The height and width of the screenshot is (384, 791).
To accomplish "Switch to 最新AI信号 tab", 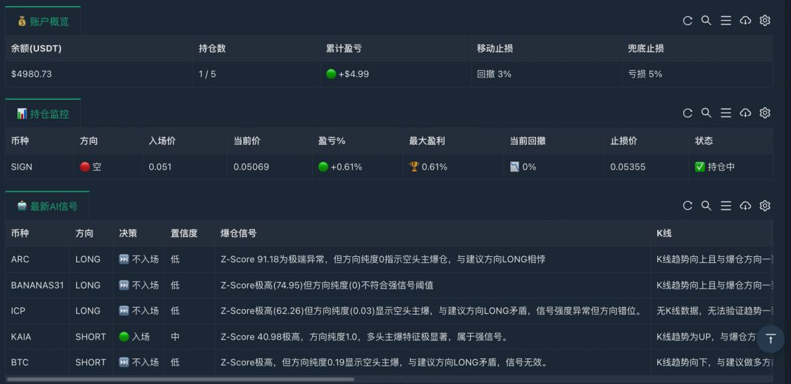I will (47, 206).
